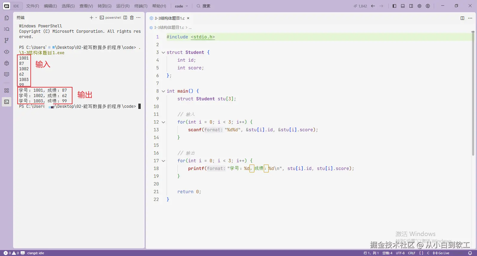Open the run and debug bug icon
Screen dimensions: 477x256
point(7,63)
